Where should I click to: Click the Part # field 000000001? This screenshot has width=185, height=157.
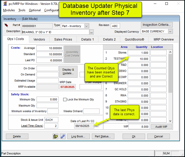click(x=37, y=26)
